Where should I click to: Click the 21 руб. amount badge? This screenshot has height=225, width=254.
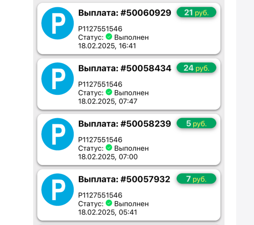196,12
